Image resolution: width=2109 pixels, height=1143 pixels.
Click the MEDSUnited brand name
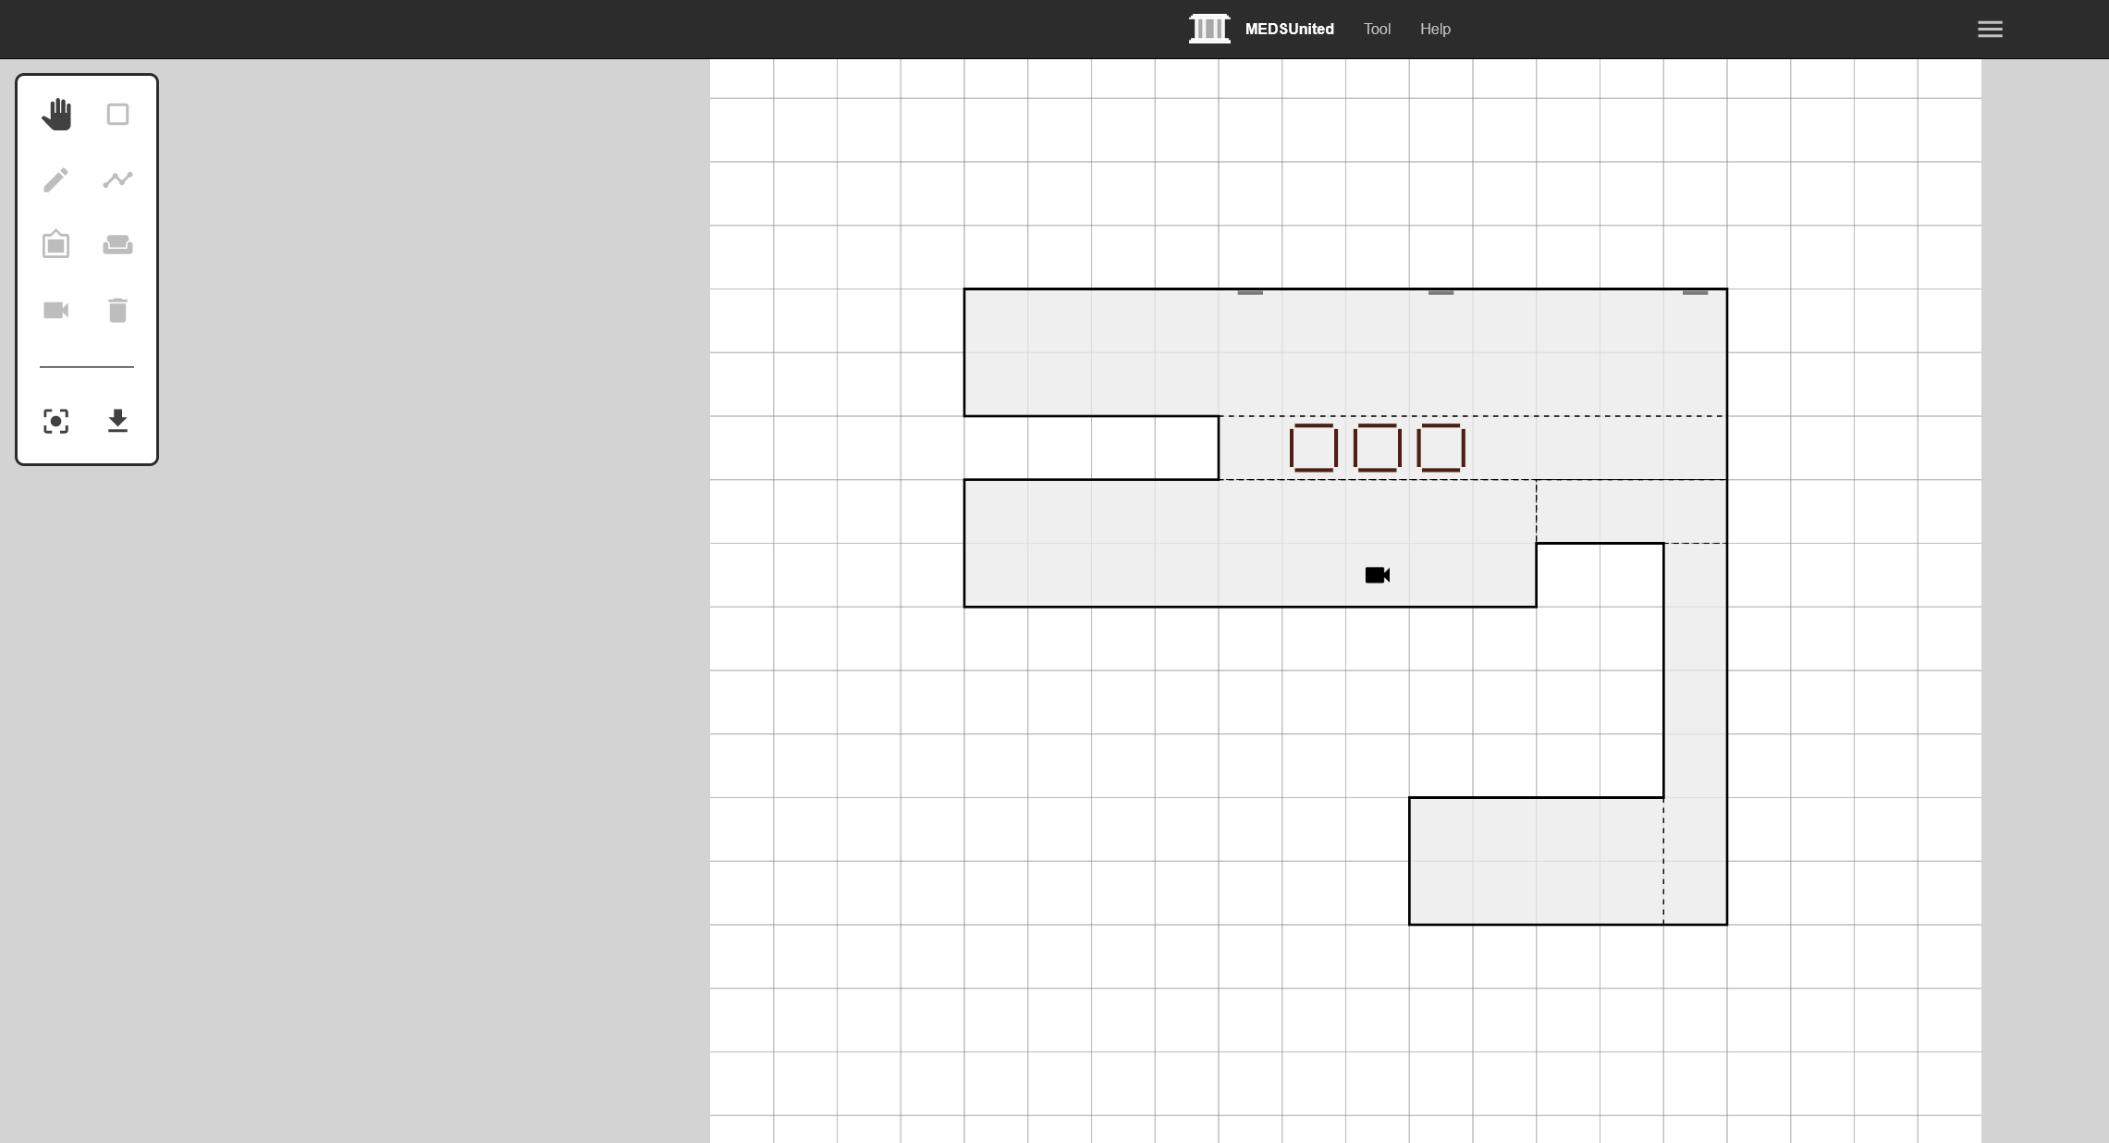coord(1289,30)
